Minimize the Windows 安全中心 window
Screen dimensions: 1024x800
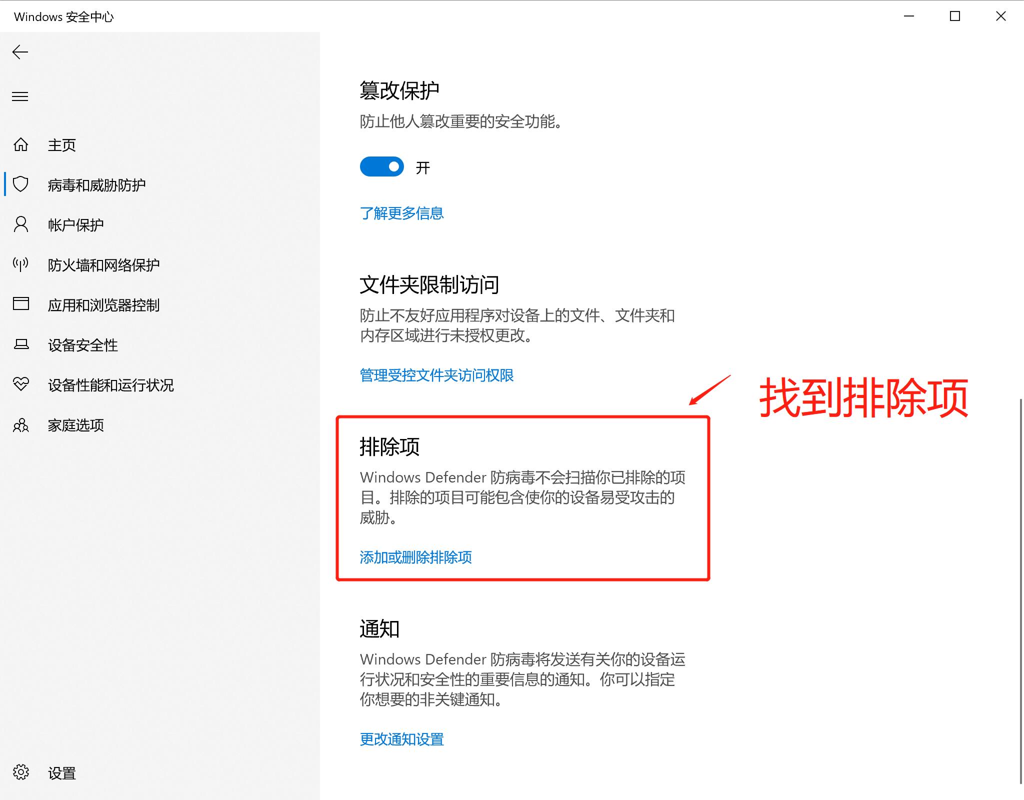tap(909, 16)
